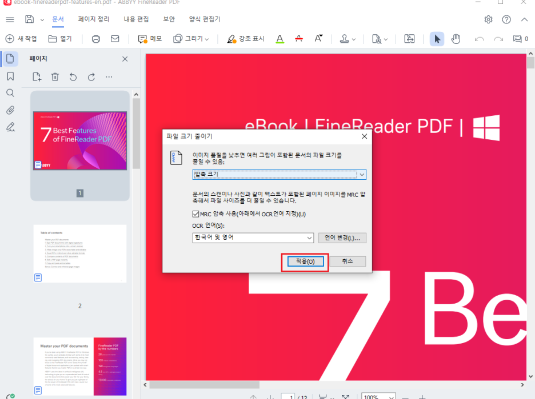
Task: Click the Print icon
Action: click(x=96, y=39)
